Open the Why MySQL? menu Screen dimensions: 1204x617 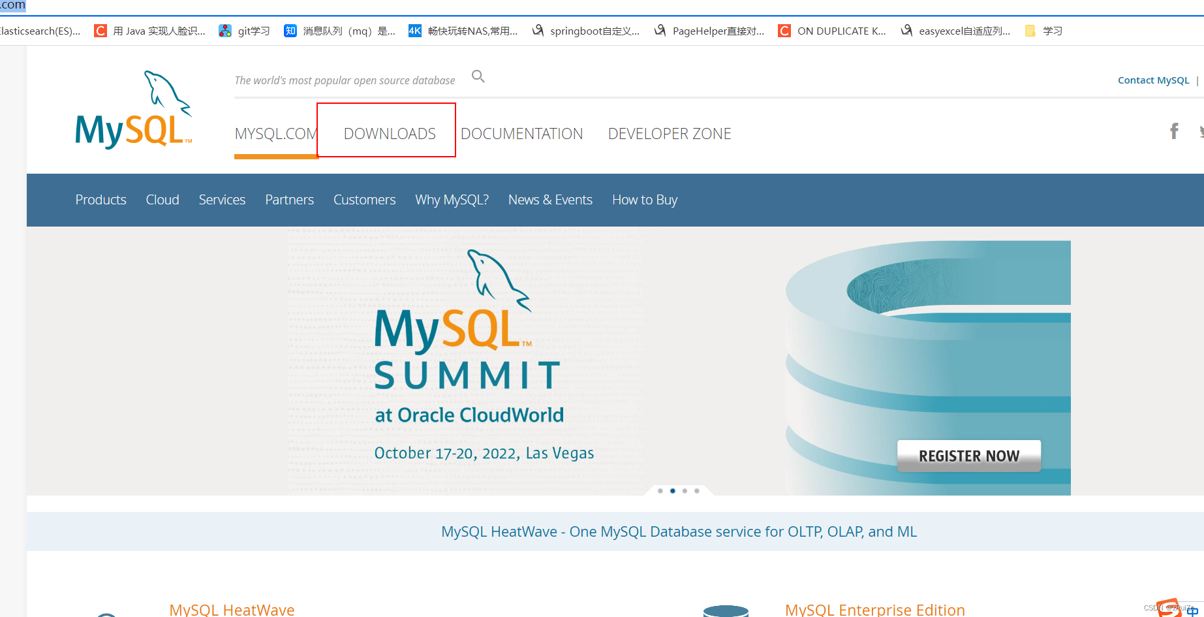point(452,200)
